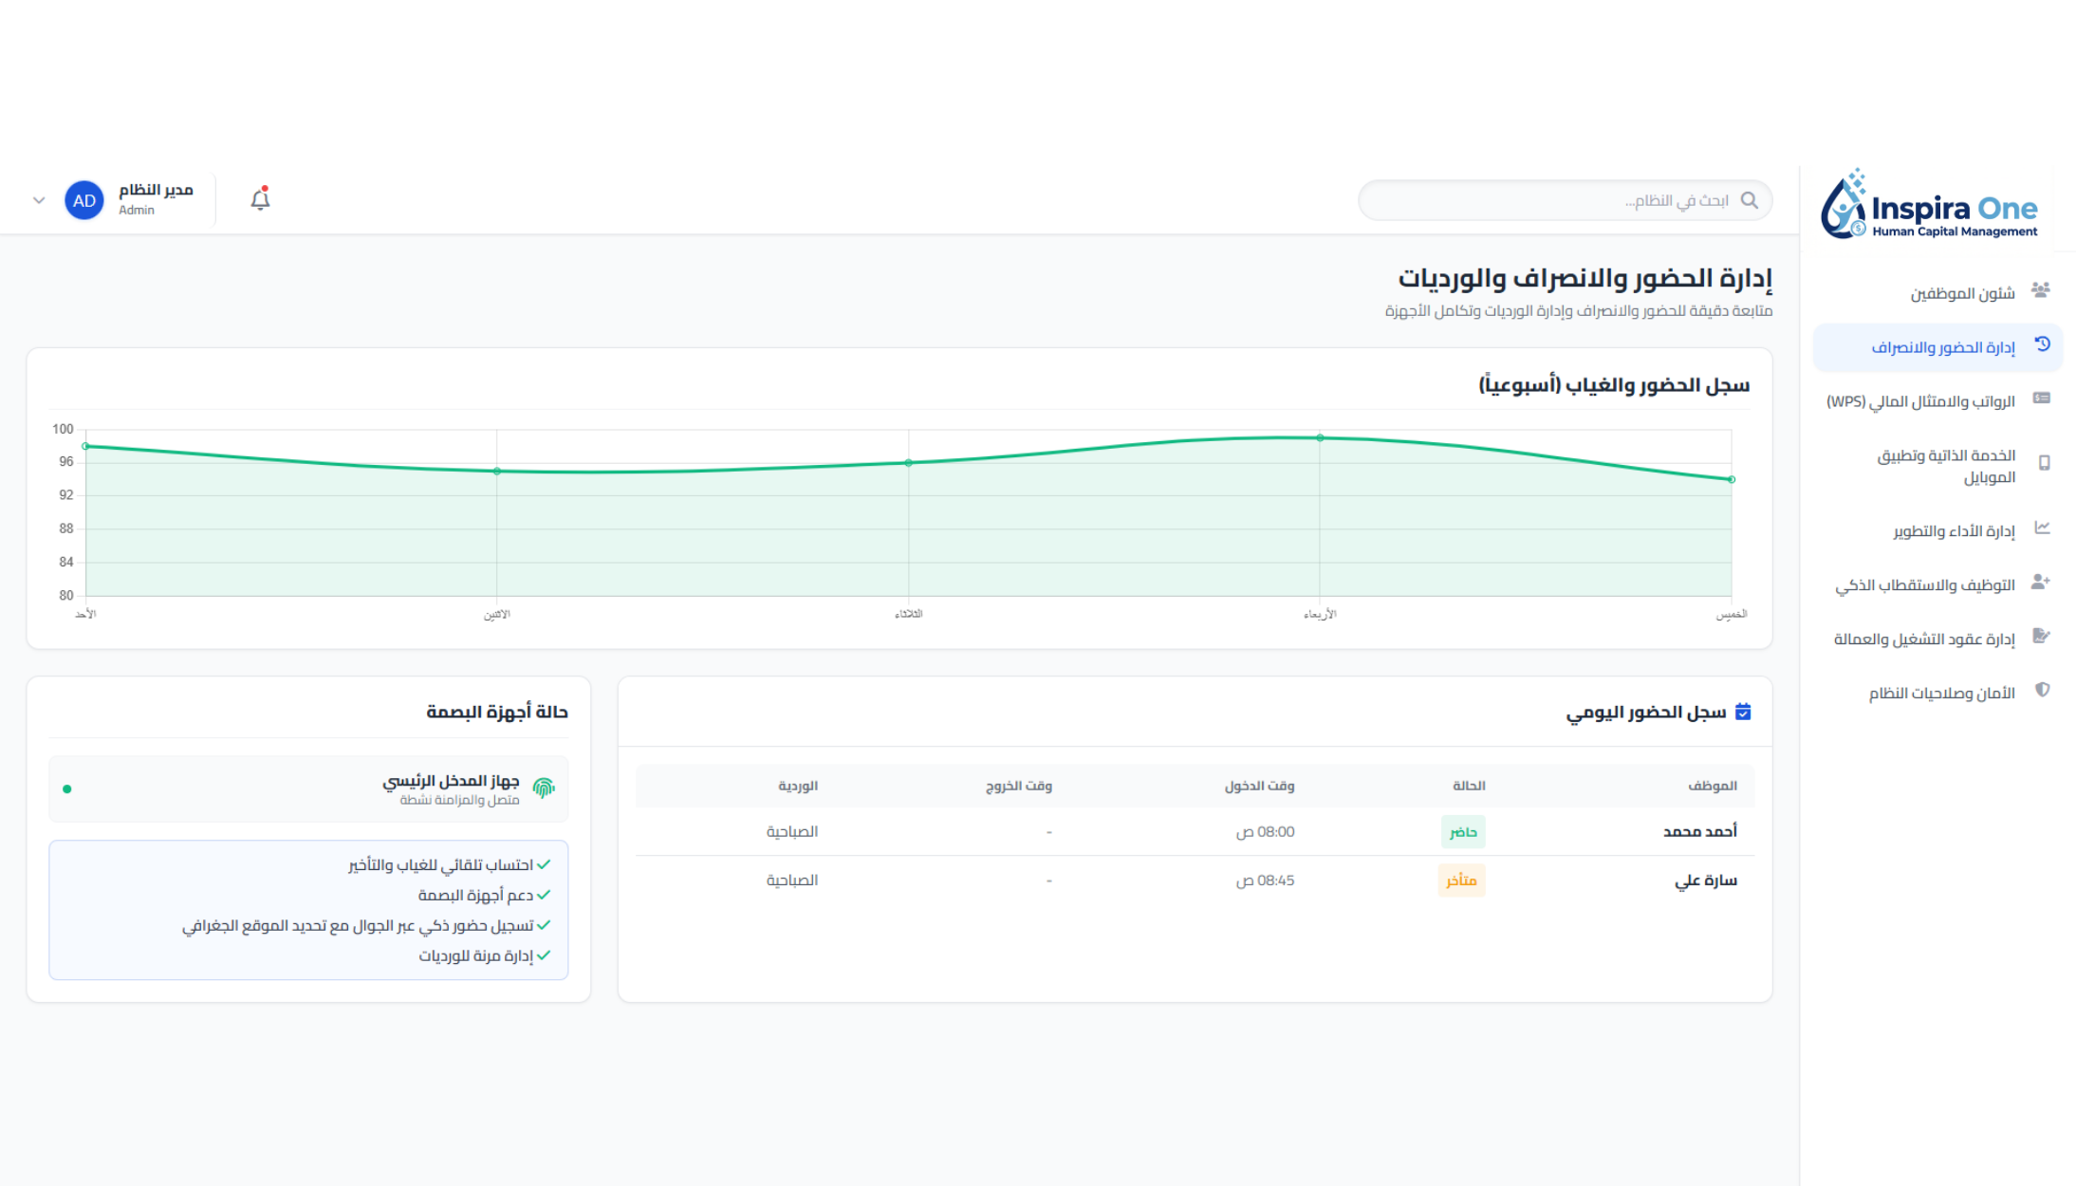The height and width of the screenshot is (1186, 2076).
Task: Click the Inspira One logo
Action: click(1929, 205)
